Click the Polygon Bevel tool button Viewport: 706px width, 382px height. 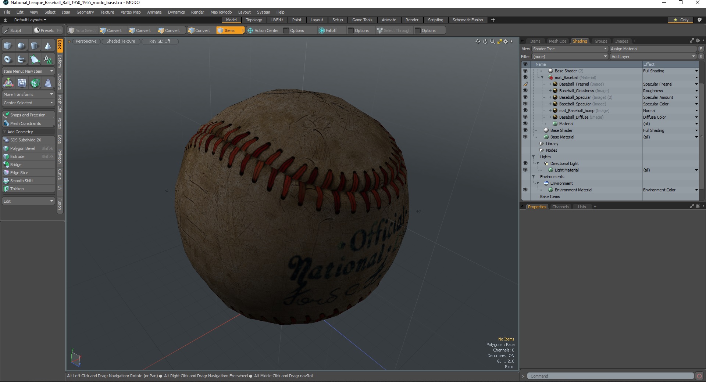click(x=28, y=148)
